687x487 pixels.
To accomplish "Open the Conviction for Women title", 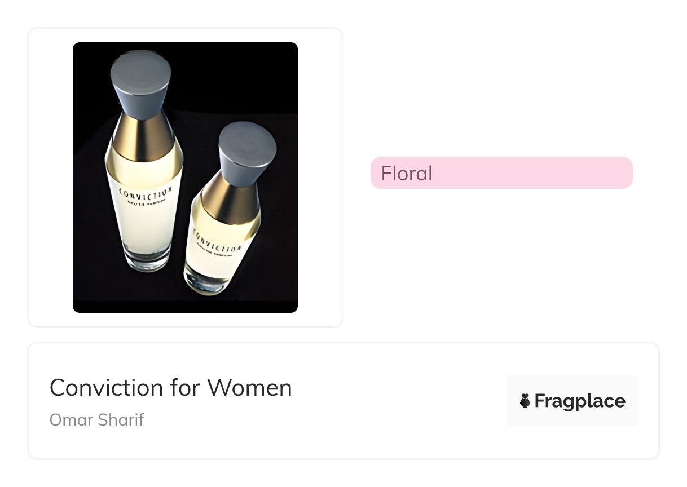I will tap(170, 388).
